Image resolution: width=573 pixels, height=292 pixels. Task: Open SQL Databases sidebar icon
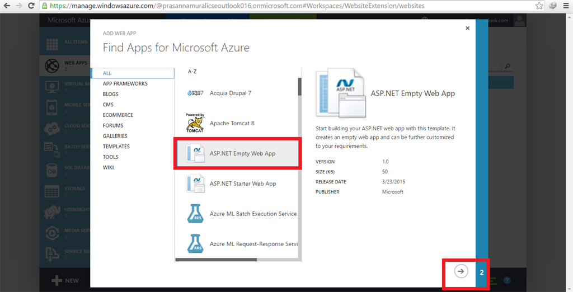[x=52, y=170]
